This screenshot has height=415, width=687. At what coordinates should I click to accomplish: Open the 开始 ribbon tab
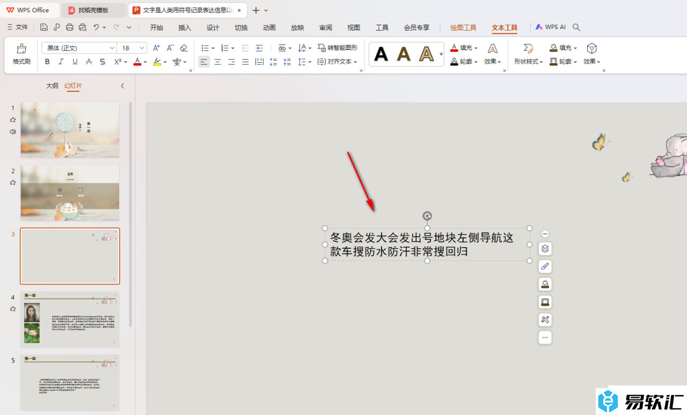(x=156, y=27)
